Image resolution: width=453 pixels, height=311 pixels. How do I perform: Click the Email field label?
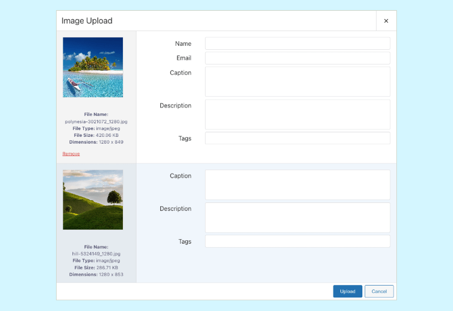coord(183,58)
